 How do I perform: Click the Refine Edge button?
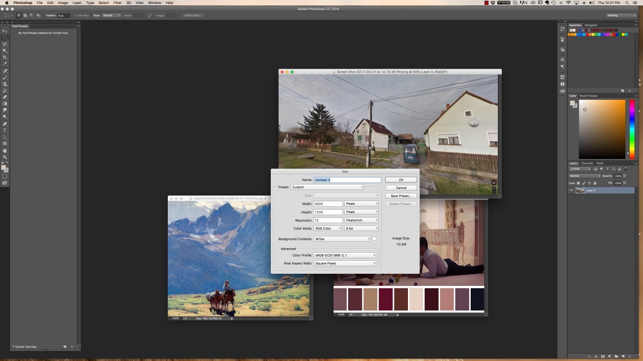coord(193,16)
